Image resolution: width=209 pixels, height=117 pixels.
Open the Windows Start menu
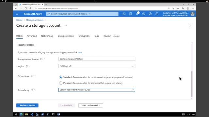pyautogui.click(x=16, y=114)
